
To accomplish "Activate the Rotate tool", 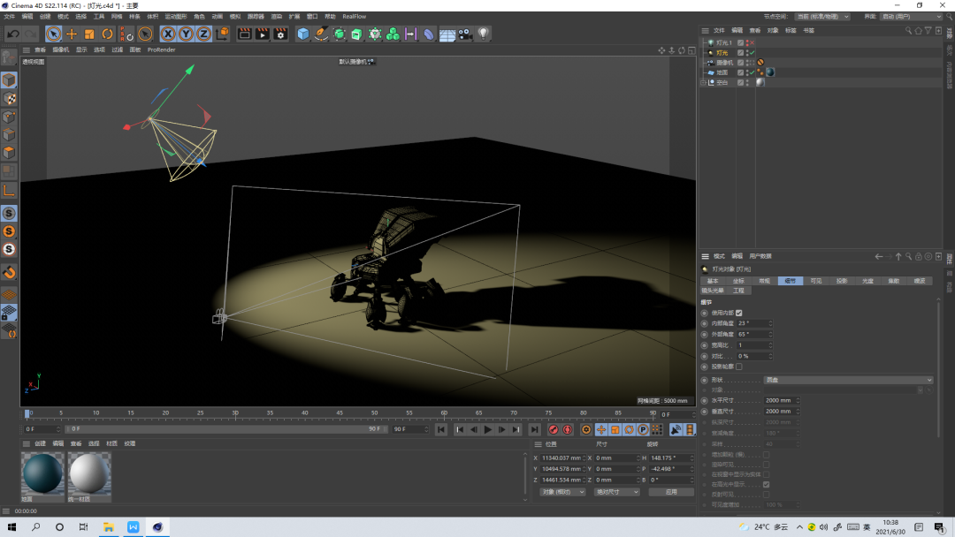I will (x=107, y=34).
